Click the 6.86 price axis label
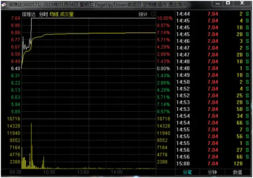Image resolution: width=253 pixels, height=178 pixels. pos(15,33)
